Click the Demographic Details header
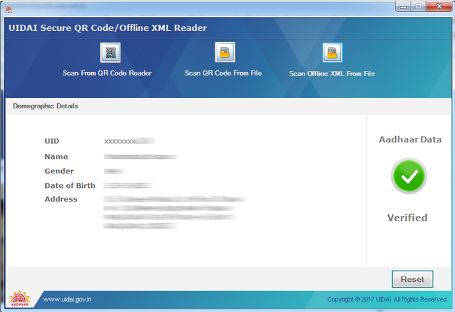The image size is (455, 312). tap(45, 106)
